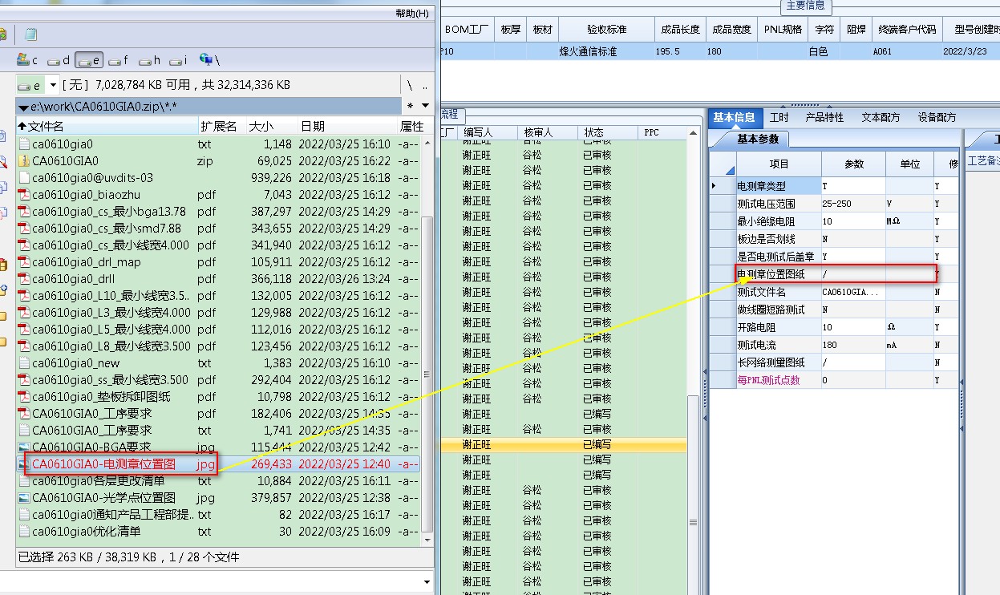Select the CA0610GIA0-电测章位置图 jpg file

[x=218, y=464]
